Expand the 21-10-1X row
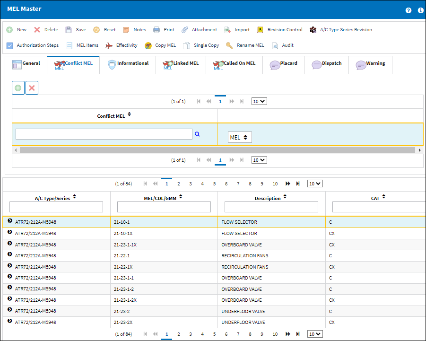The image size is (426, 341). [x=10, y=232]
